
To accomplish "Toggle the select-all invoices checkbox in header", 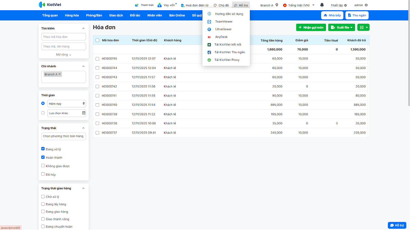I will (97, 40).
